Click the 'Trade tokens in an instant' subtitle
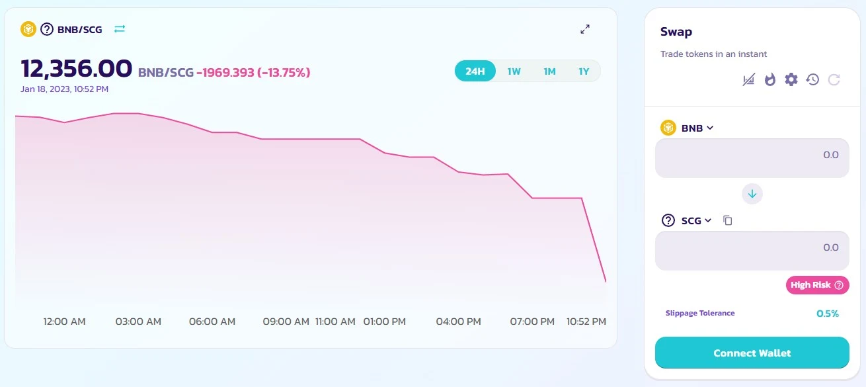Image resolution: width=866 pixels, height=387 pixels. [x=714, y=54]
